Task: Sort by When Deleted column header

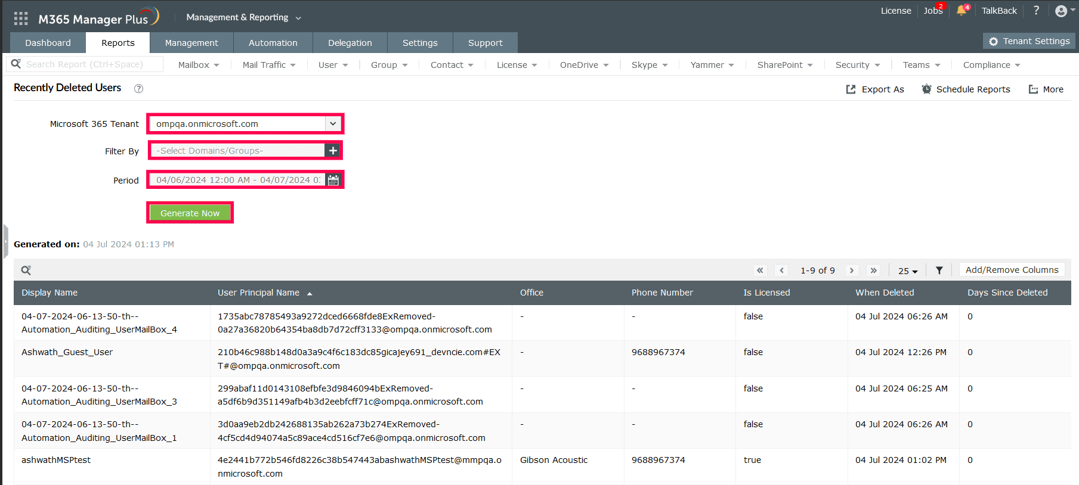Action: pyautogui.click(x=885, y=293)
